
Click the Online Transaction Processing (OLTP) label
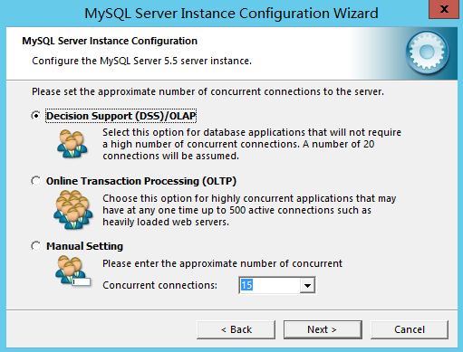[x=141, y=181]
